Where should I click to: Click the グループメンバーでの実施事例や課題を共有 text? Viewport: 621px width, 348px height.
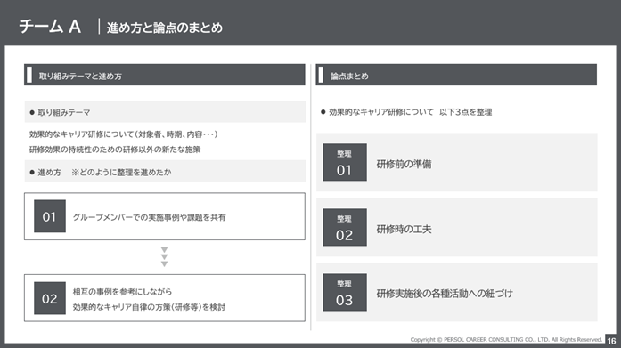point(149,217)
